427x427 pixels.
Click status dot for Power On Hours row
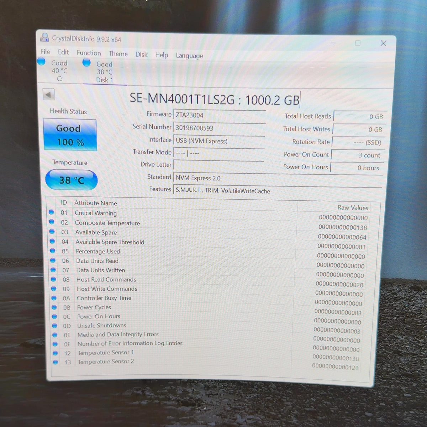pos(54,316)
